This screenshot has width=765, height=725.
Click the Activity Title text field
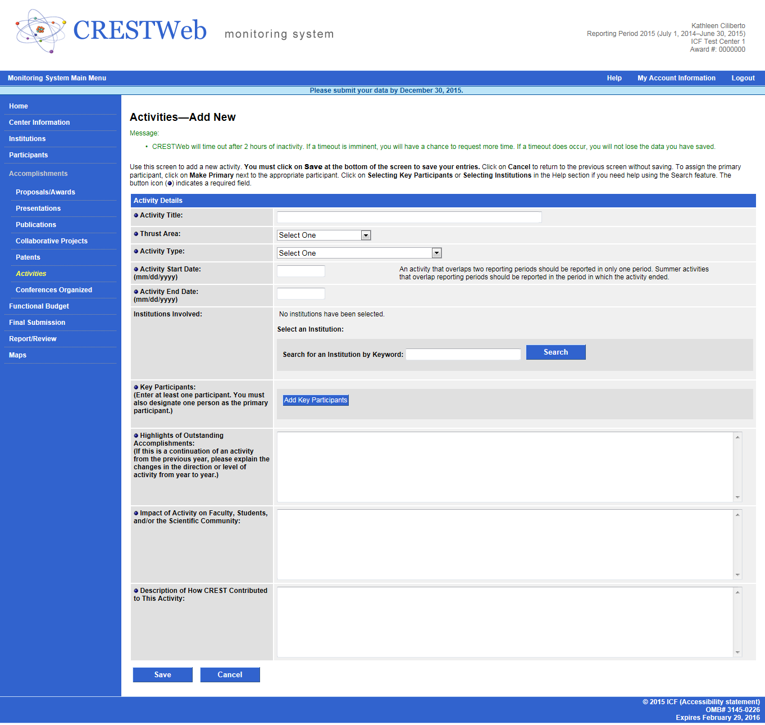[x=409, y=217]
